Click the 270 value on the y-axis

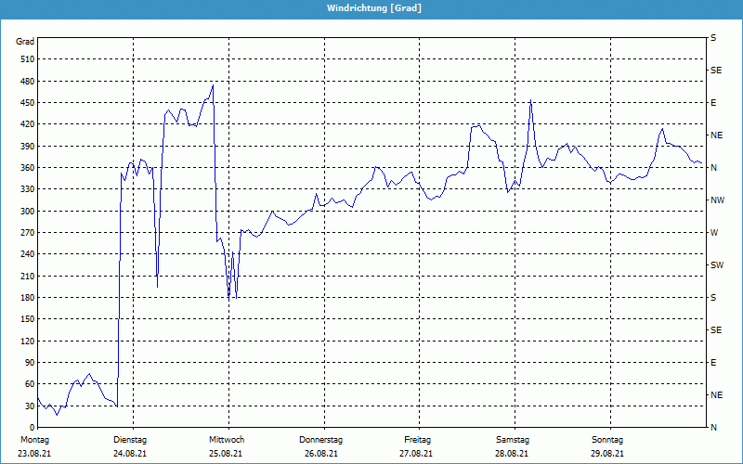click(25, 233)
